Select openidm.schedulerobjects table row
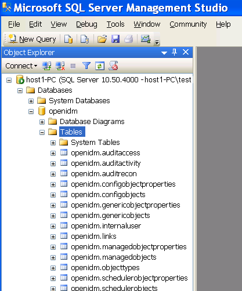This screenshot has width=242, height=291. click(114, 288)
